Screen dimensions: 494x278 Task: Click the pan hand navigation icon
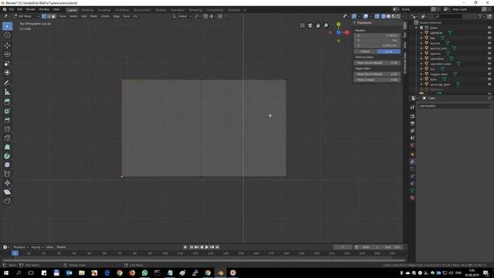tap(318, 25)
